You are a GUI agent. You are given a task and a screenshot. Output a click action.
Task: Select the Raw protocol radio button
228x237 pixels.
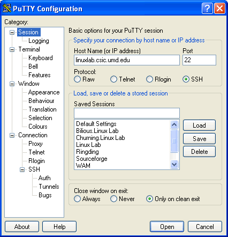(77, 79)
